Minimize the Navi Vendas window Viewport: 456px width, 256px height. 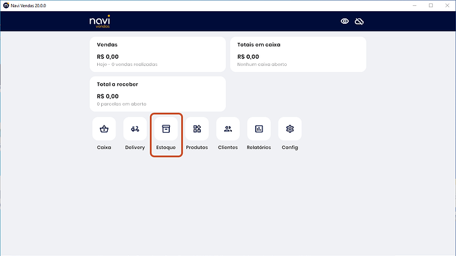(414, 5)
